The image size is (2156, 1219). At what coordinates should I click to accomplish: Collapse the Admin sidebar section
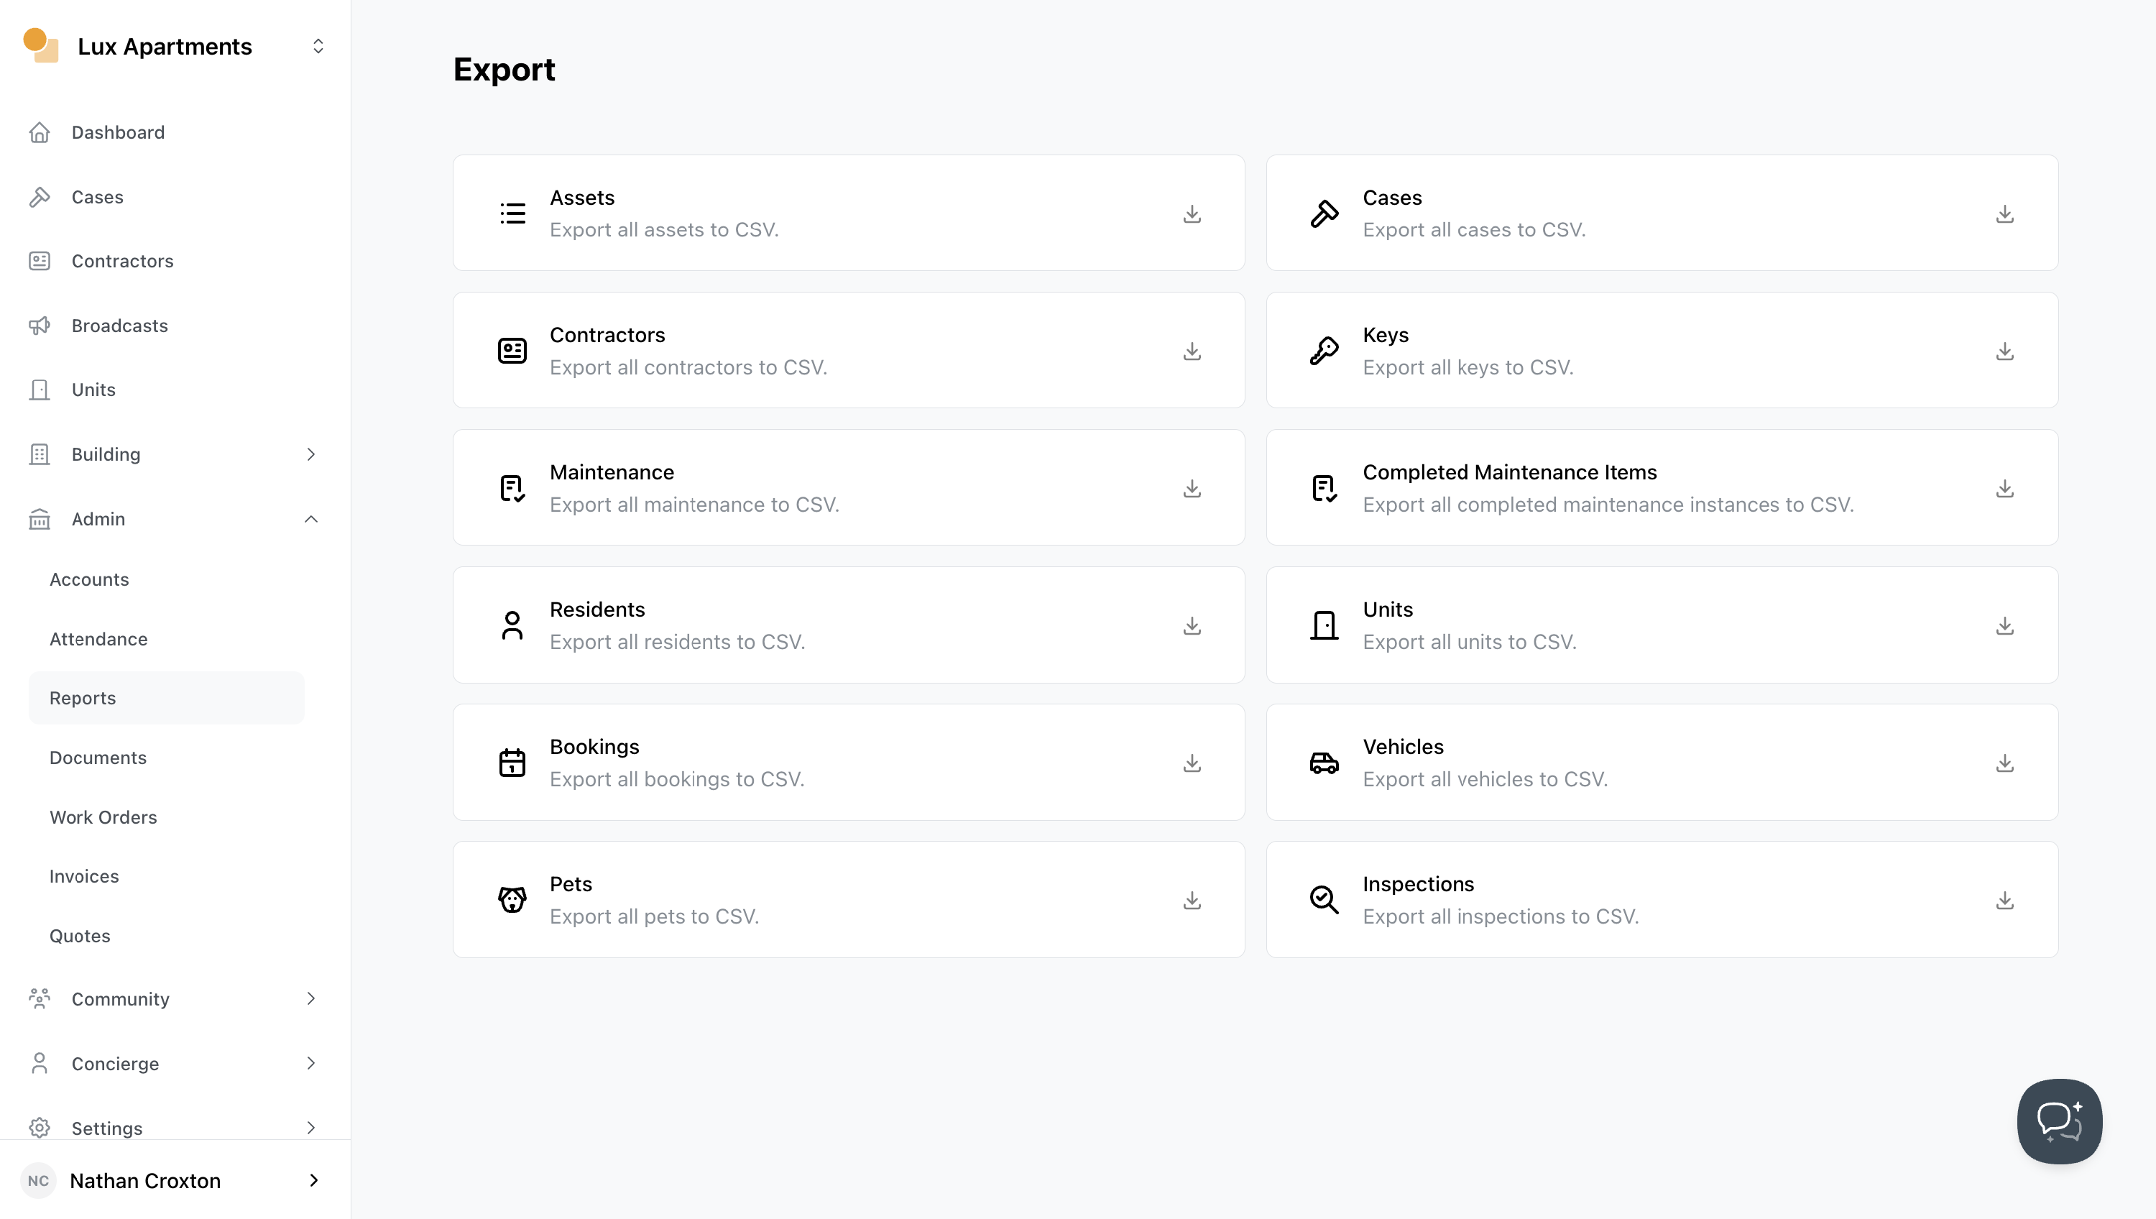(x=310, y=519)
